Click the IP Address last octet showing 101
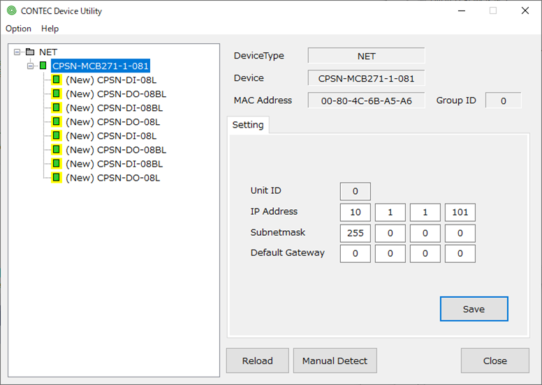Image resolution: width=542 pixels, height=385 pixels. [x=460, y=212]
